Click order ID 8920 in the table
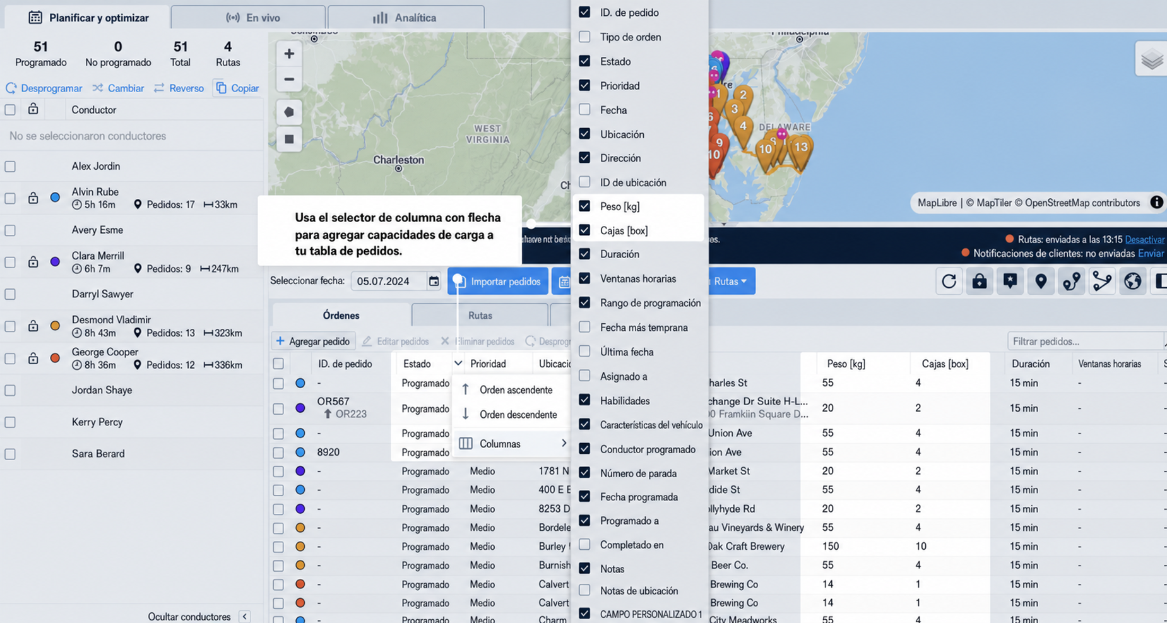Screen dimensions: 1167x623 pyautogui.click(x=328, y=452)
